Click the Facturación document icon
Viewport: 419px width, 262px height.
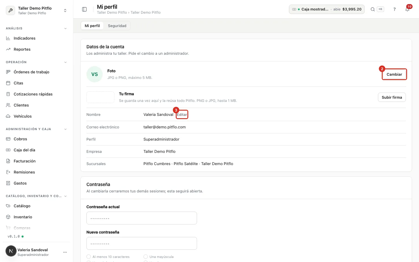[x=8, y=161]
